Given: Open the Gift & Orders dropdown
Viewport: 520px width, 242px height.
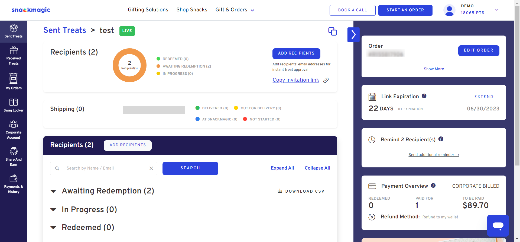Looking at the screenshot, I should click(235, 10).
